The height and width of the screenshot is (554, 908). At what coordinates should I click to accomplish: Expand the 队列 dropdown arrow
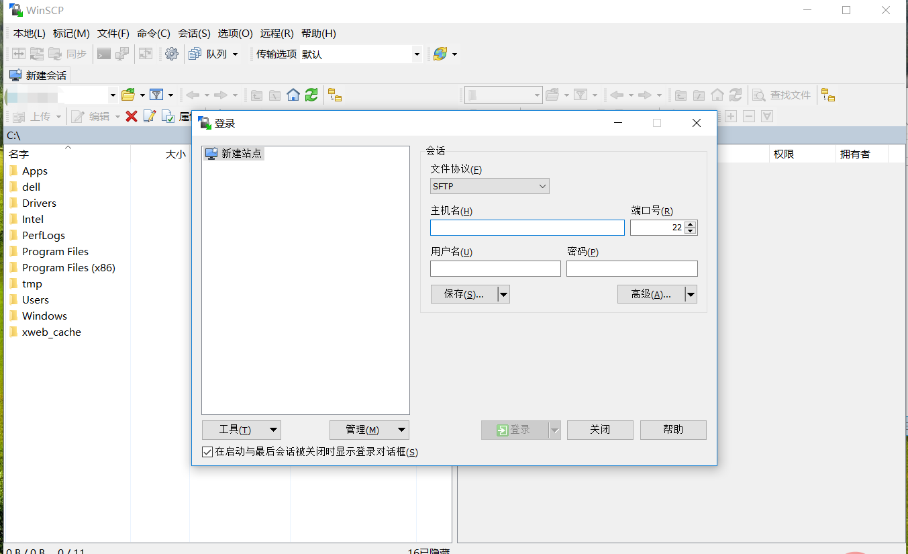coord(235,54)
